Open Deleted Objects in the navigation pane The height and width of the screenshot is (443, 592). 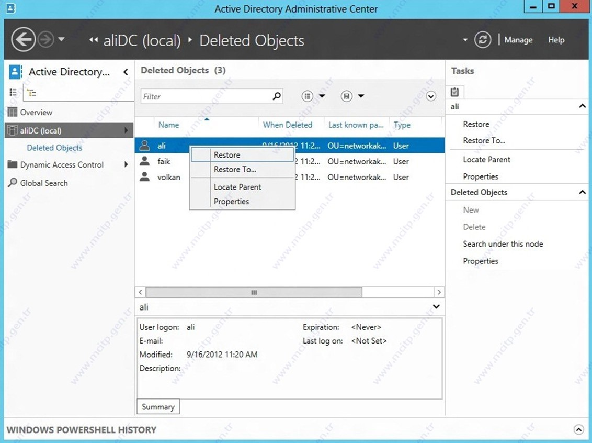coord(54,148)
